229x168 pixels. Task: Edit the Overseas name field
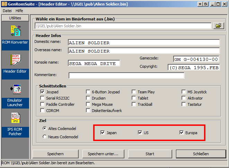144,51
